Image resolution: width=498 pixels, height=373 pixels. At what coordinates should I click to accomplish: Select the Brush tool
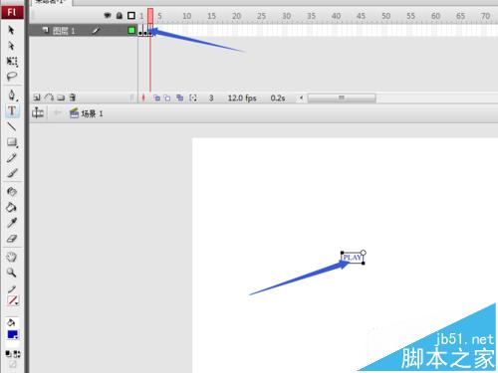pyautogui.click(x=12, y=173)
